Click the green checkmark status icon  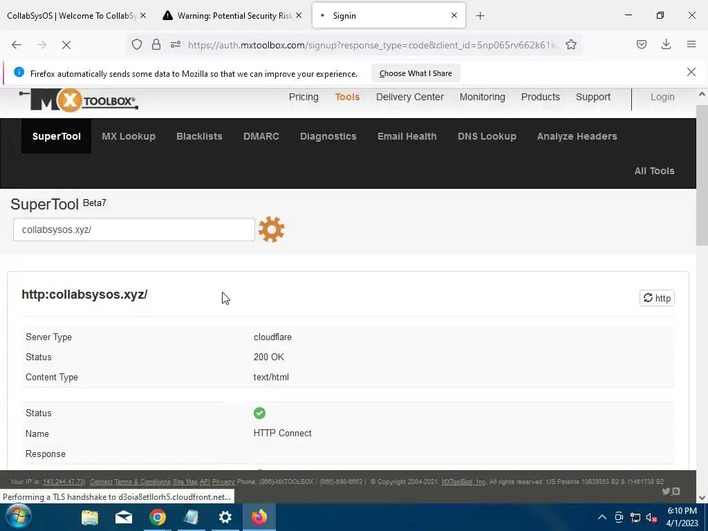coord(260,413)
